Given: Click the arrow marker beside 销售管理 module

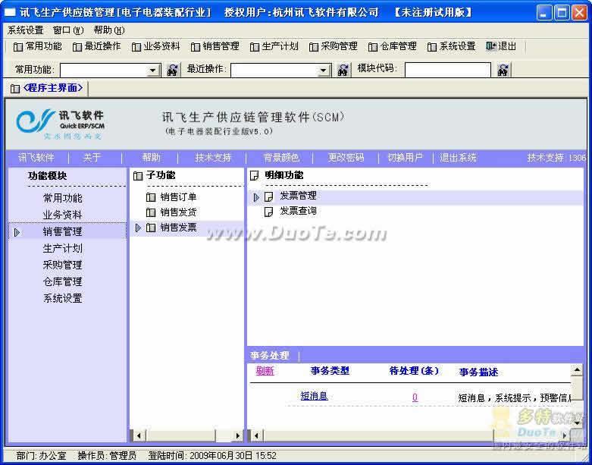Looking at the screenshot, I should (17, 232).
